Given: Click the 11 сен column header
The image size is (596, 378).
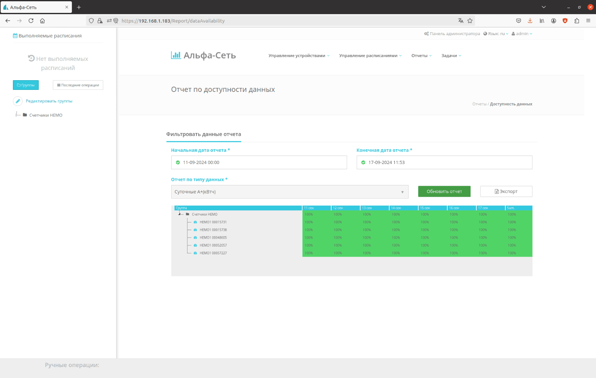Looking at the screenshot, I should click(317, 208).
